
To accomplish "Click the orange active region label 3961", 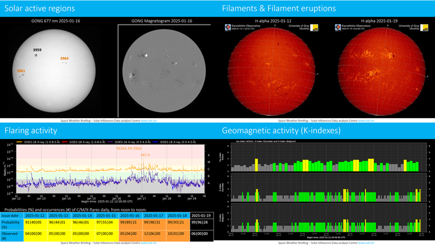I will pos(21,71).
